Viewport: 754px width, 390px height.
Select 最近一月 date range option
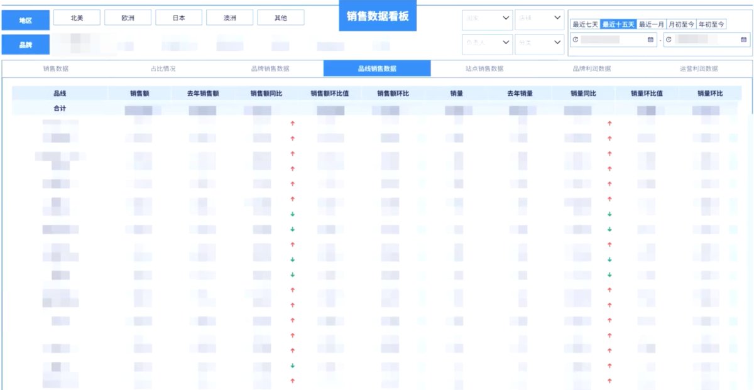[652, 24]
